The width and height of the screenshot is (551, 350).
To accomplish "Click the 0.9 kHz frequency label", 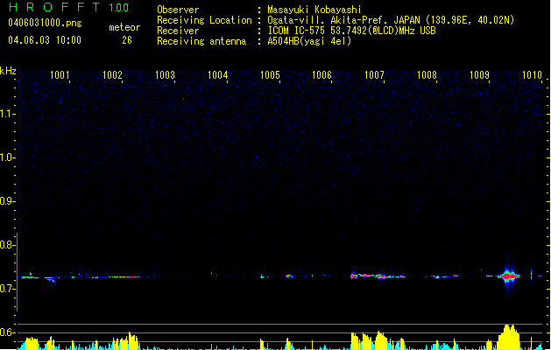I will [x=7, y=201].
